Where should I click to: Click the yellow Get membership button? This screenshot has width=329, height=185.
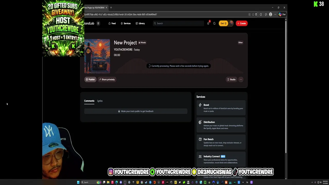(x=223, y=23)
